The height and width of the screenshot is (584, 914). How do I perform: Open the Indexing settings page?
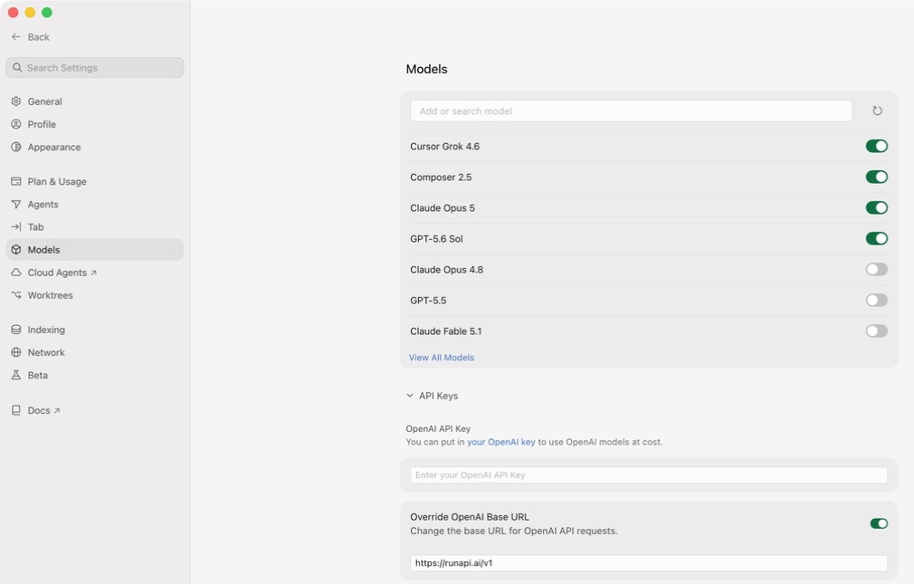pyautogui.click(x=94, y=330)
